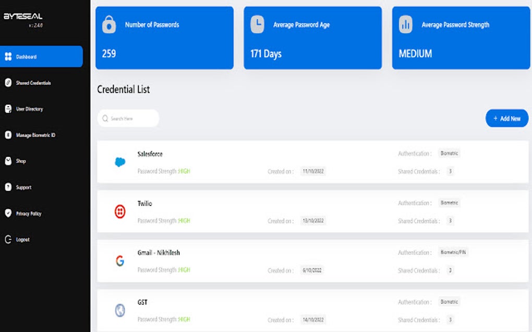Click the Support sidebar icon

8,187
